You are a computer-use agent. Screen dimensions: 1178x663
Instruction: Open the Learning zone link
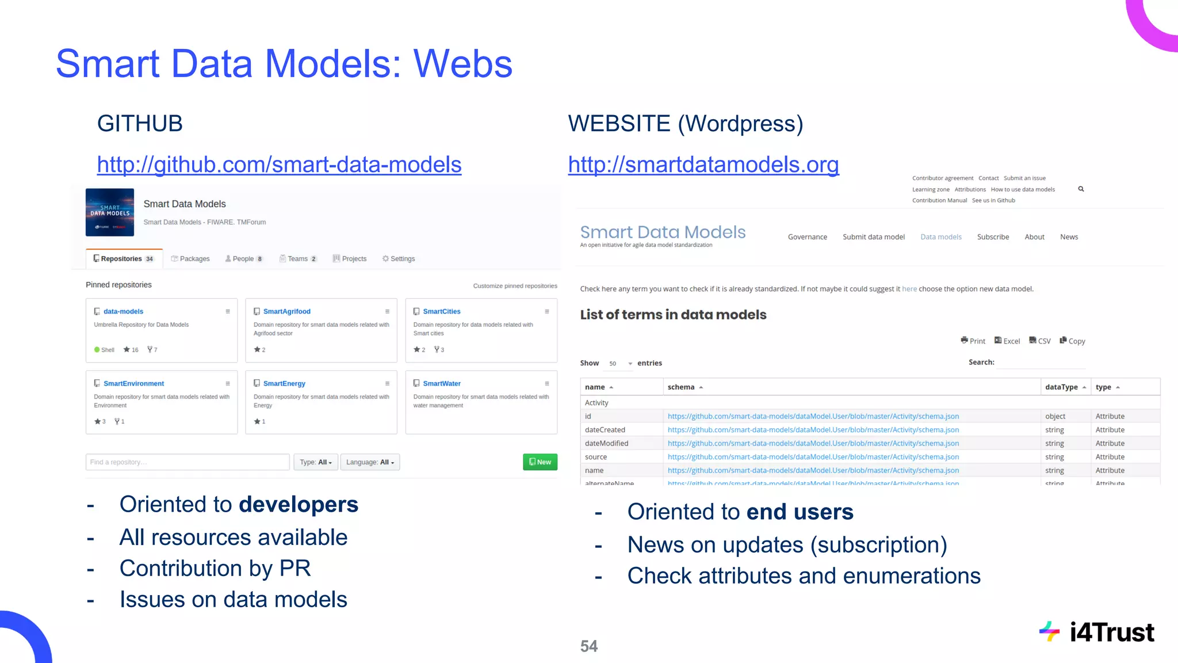[931, 189]
